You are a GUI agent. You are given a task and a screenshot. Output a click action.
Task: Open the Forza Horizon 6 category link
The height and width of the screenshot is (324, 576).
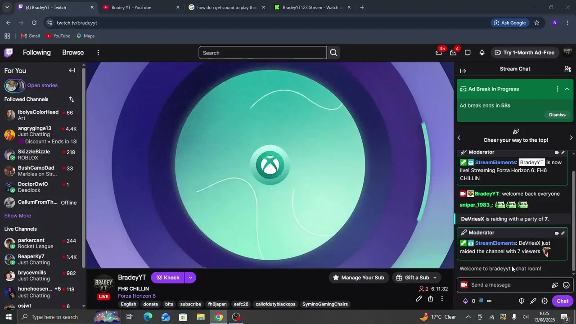[x=137, y=296]
